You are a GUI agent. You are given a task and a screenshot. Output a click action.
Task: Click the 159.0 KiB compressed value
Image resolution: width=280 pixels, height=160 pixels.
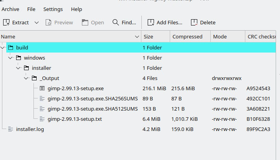tap(182, 129)
